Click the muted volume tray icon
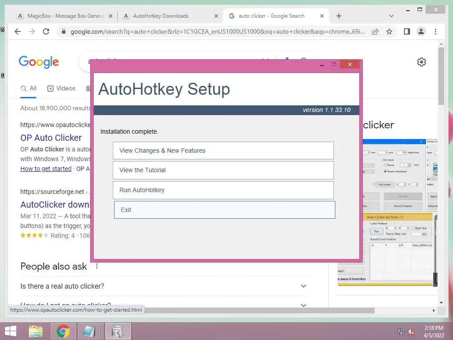 click(411, 332)
